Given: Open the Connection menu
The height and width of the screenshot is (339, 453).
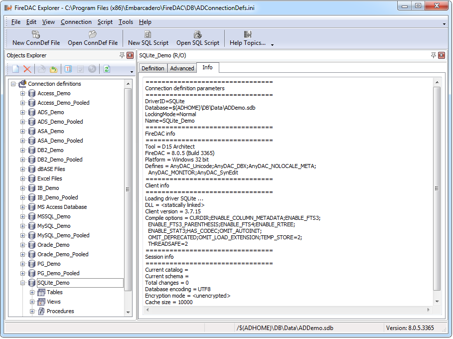Looking at the screenshot, I should (x=76, y=22).
